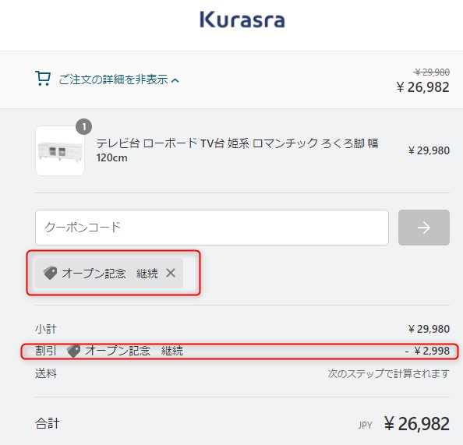Remove the オープン記念 継続 coupon with X
This screenshot has width=463, height=445.
pos(171,273)
